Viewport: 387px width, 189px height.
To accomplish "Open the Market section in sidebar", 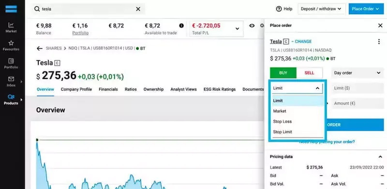I will pos(11,27).
